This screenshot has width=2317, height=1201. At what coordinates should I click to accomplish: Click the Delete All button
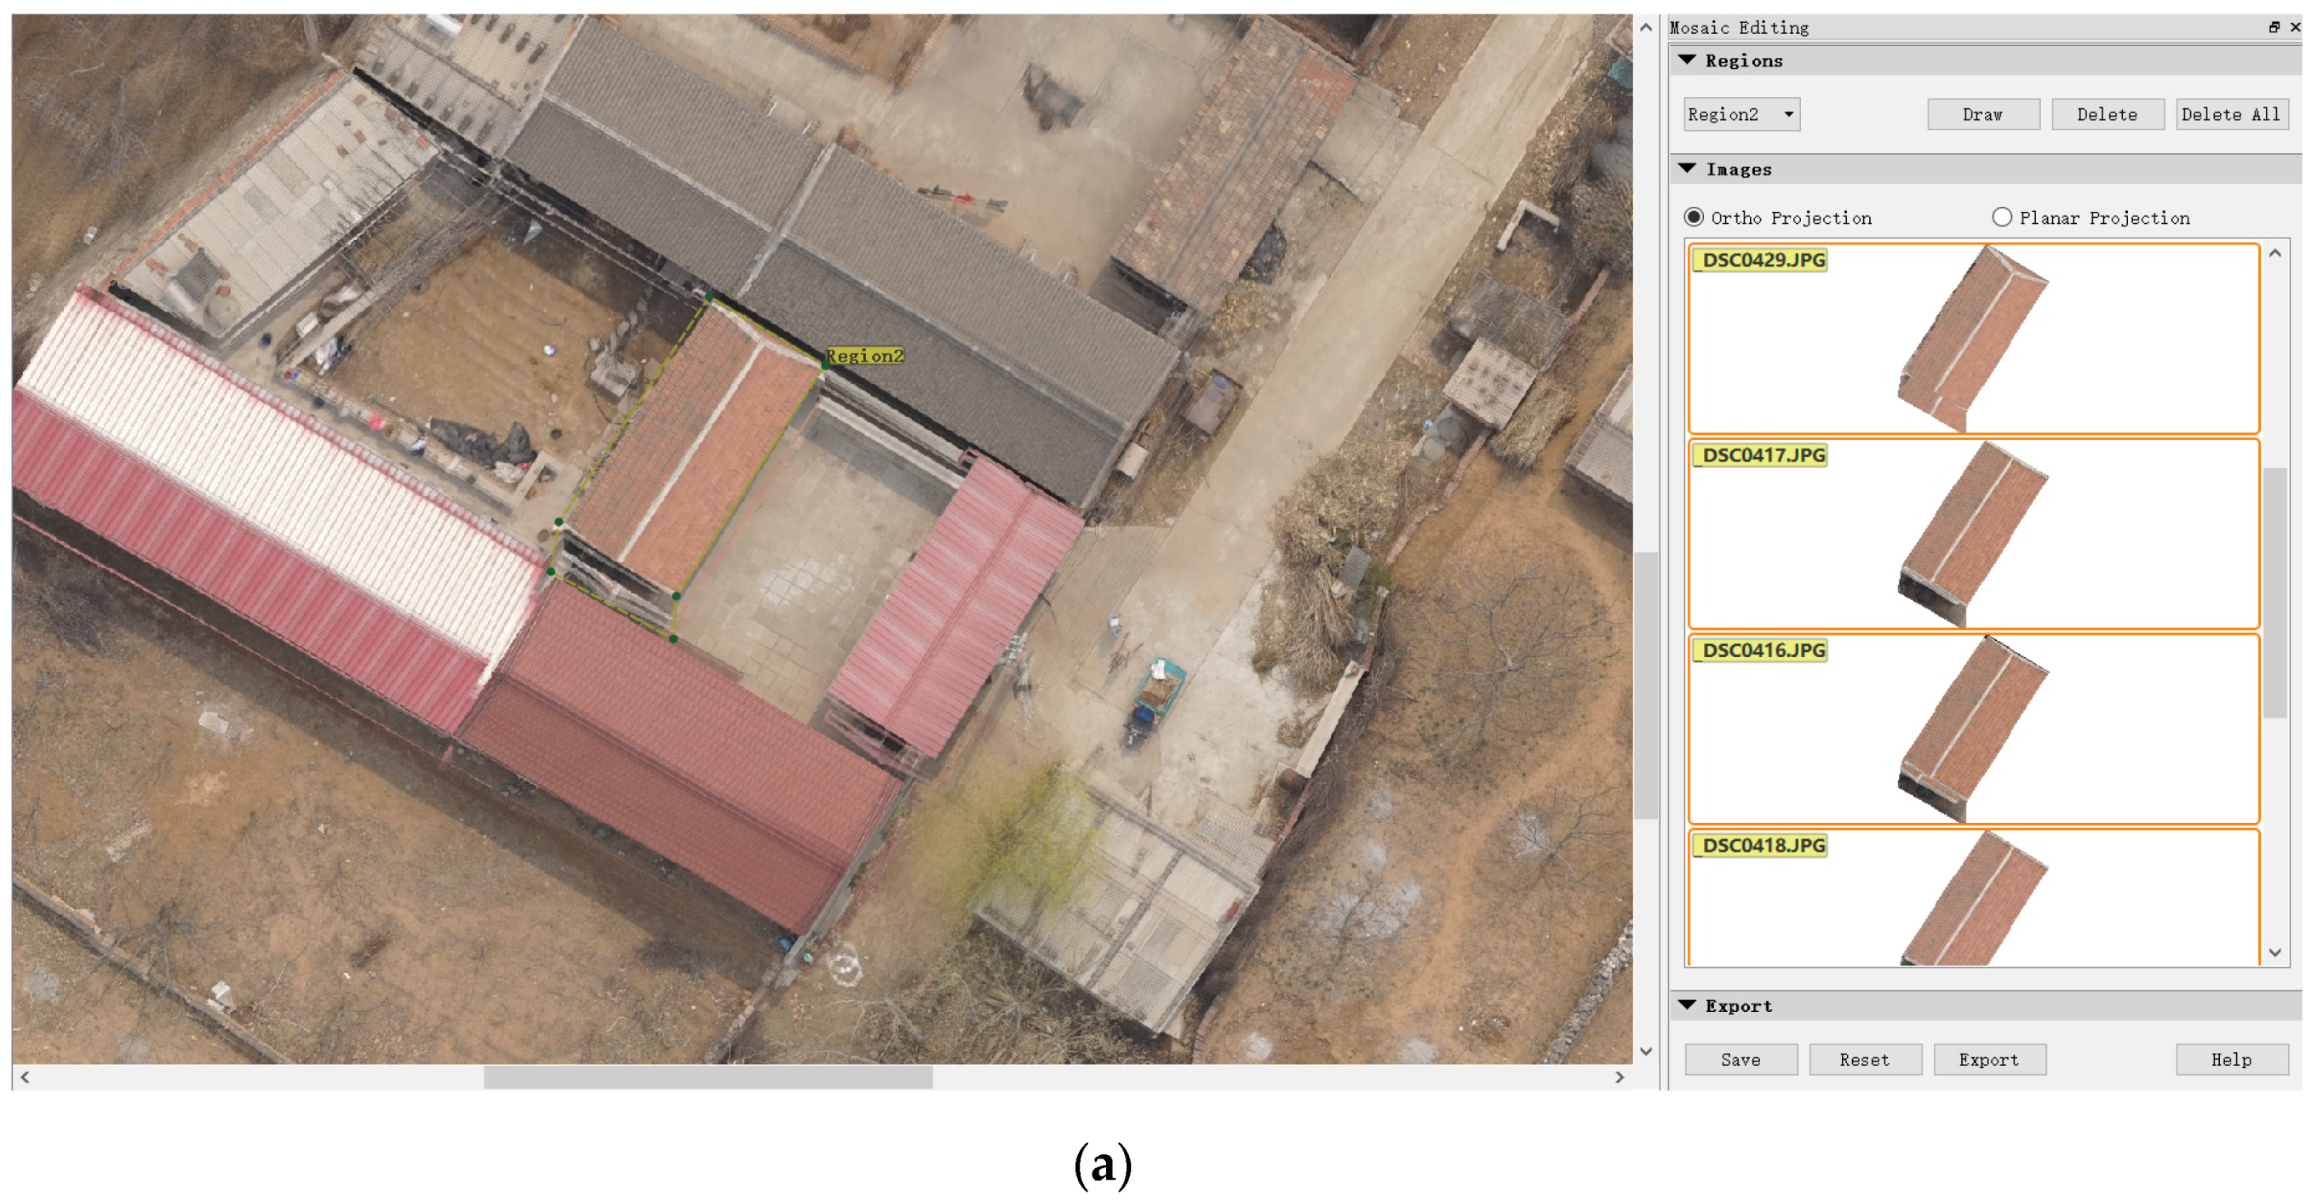[x=2231, y=114]
